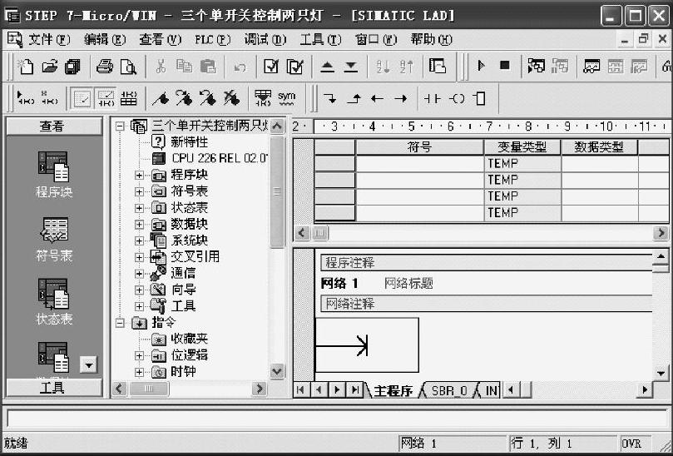Expand the 位逻辑 instruction folder
This screenshot has height=456, width=673.
(x=139, y=355)
